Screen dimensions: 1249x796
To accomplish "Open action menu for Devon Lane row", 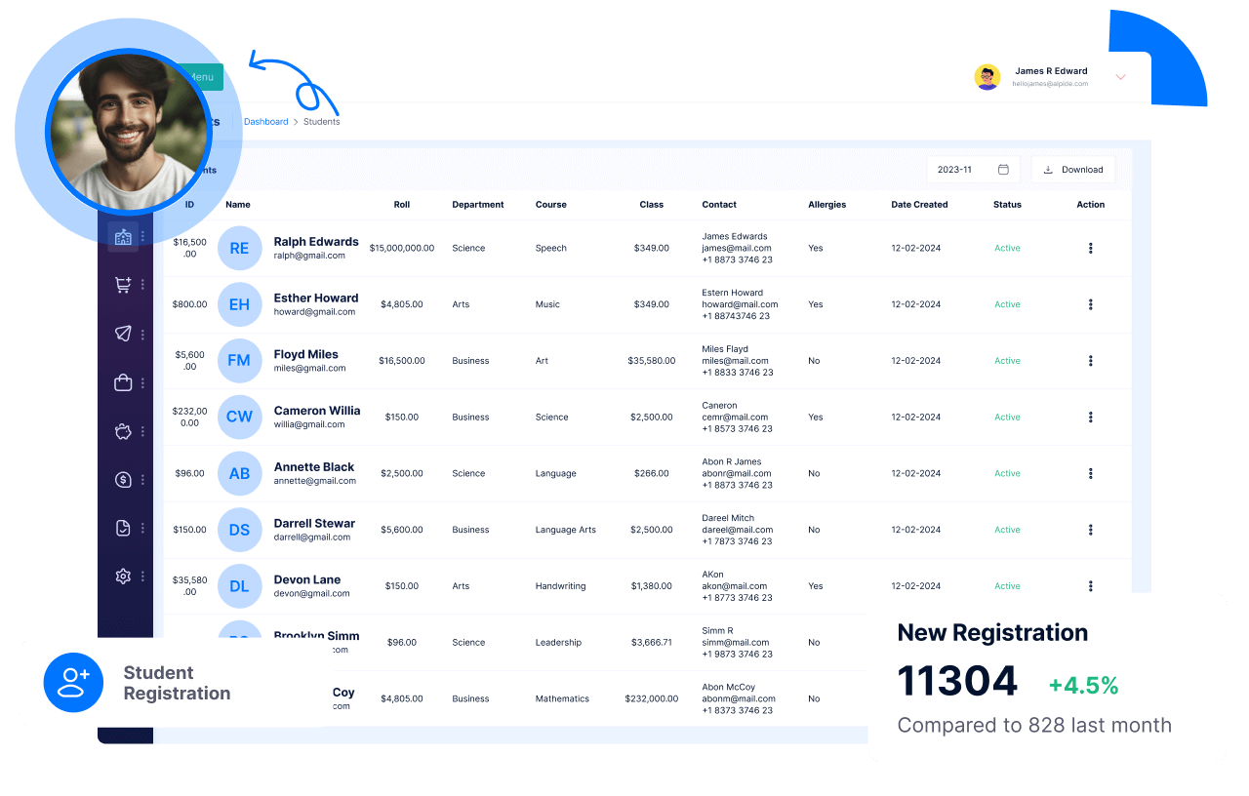I will (1090, 586).
